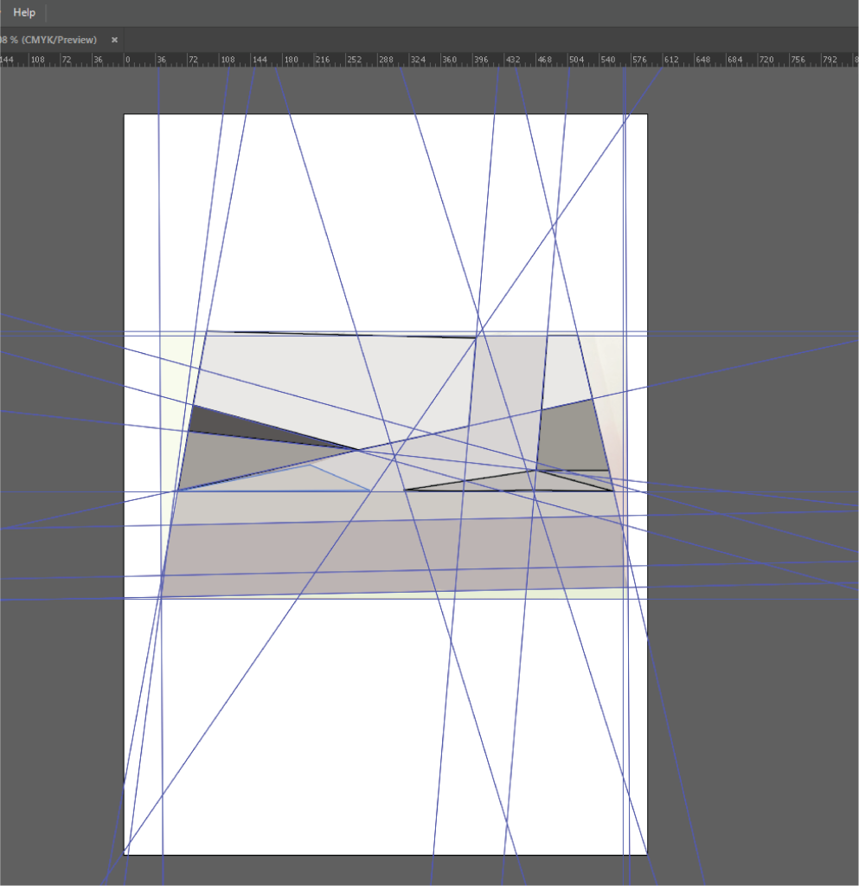Screen dimensions: 859x886
Task: Click the 180 mark on the horizontal ruler
Action: point(291,61)
